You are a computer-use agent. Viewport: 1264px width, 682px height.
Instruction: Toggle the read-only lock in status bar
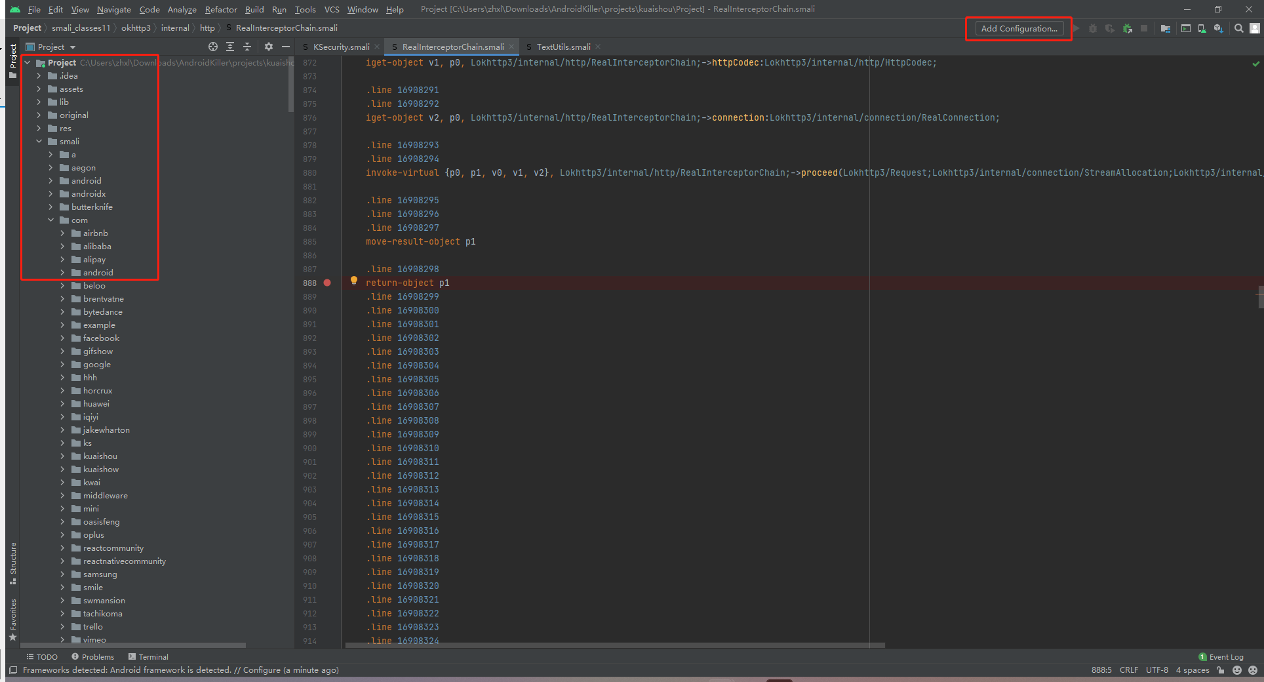1220,670
